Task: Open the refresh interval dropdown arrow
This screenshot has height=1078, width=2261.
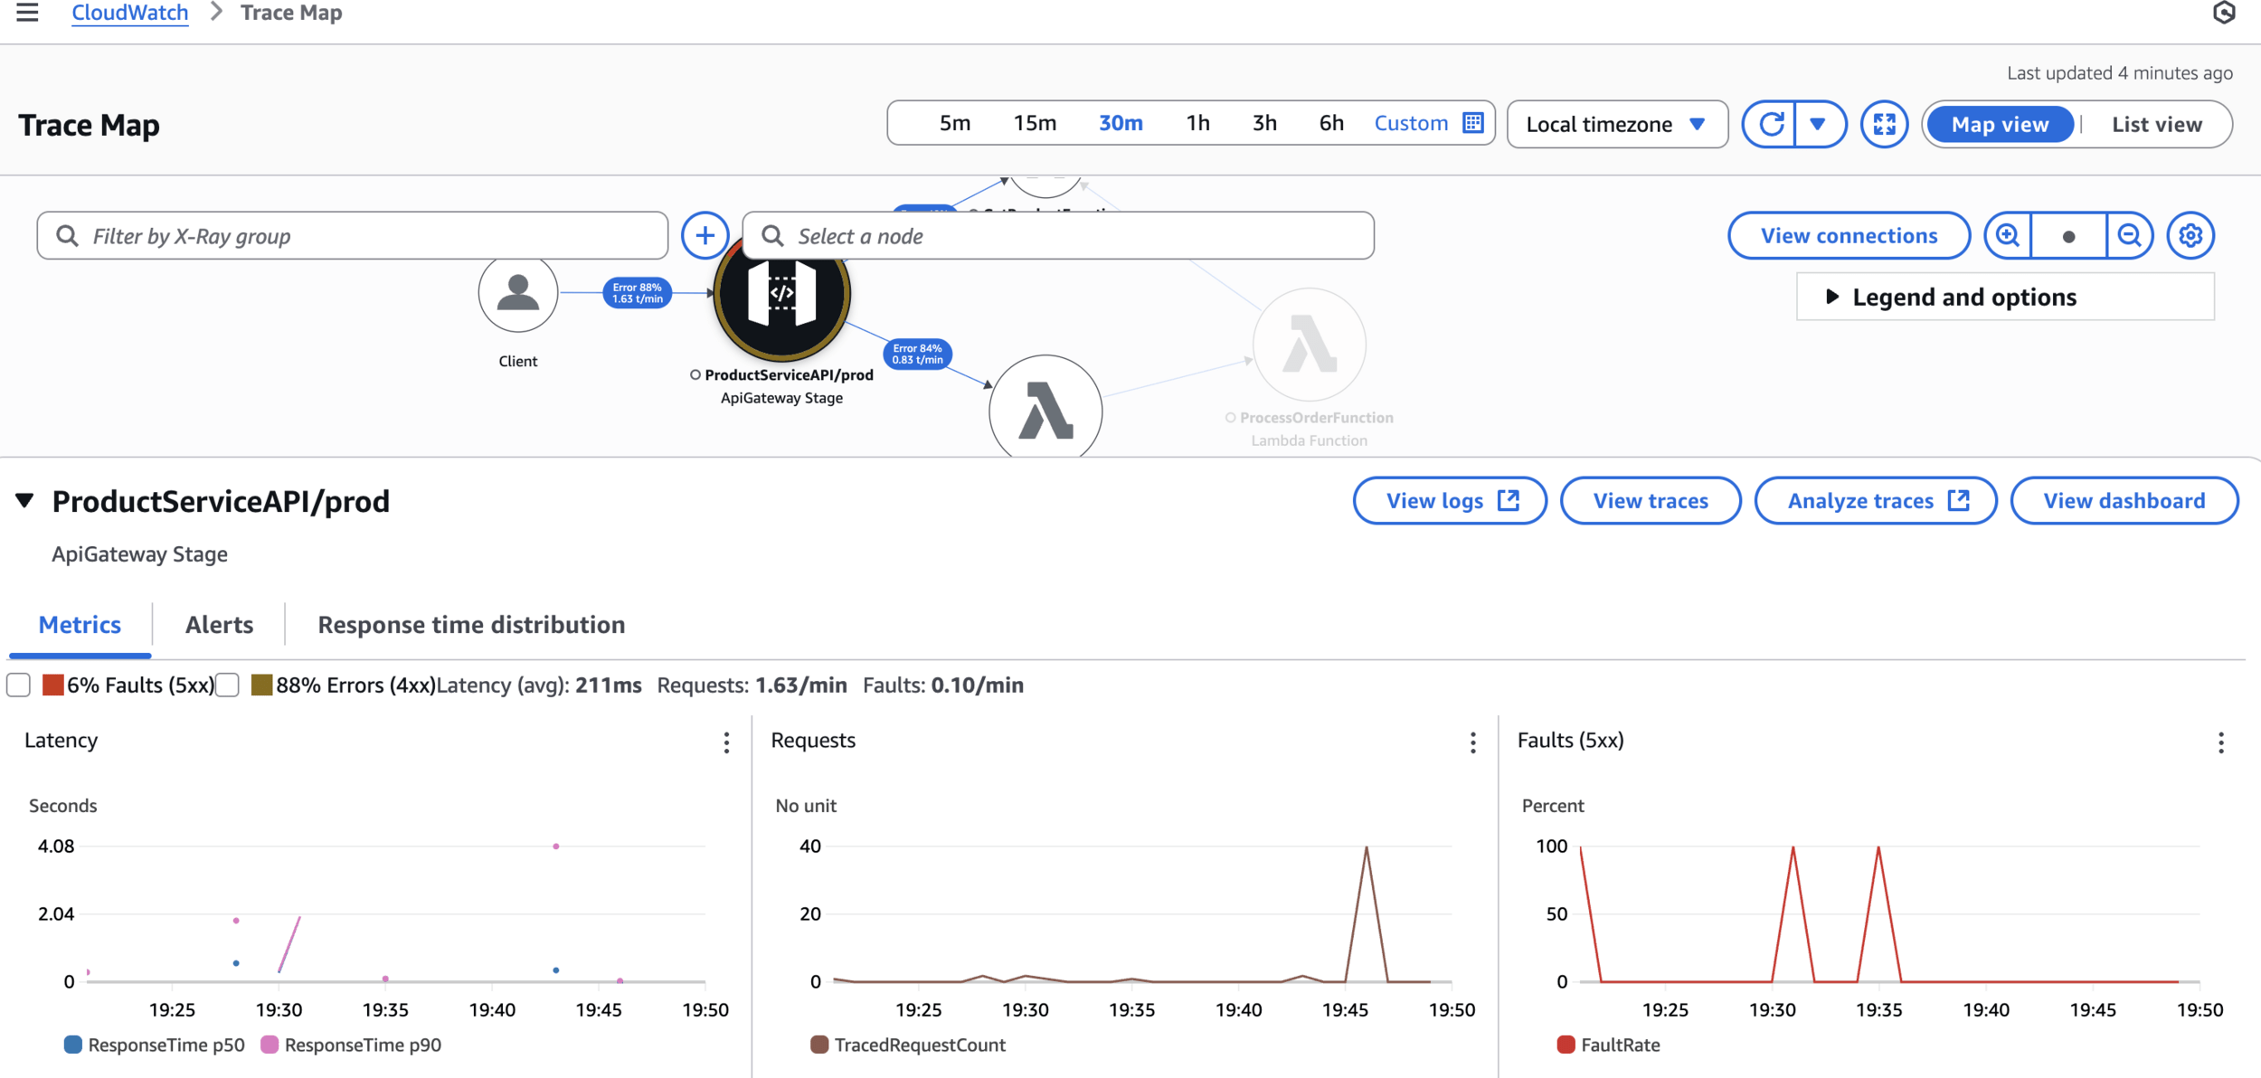Action: (1818, 124)
